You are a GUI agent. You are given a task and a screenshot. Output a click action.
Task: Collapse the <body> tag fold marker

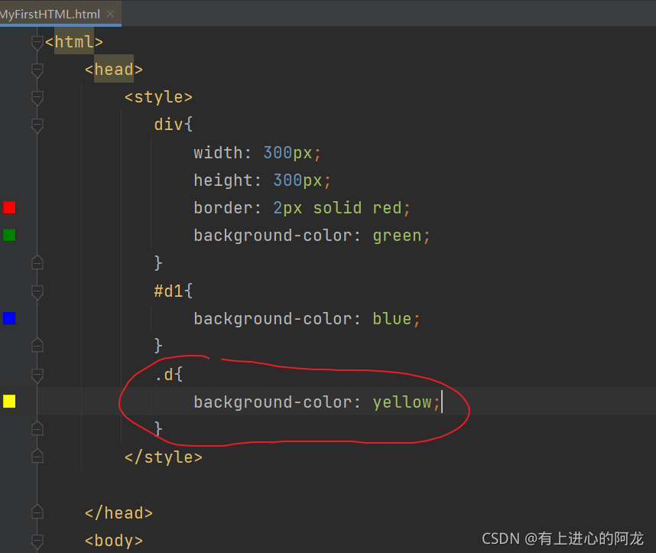[x=37, y=541]
